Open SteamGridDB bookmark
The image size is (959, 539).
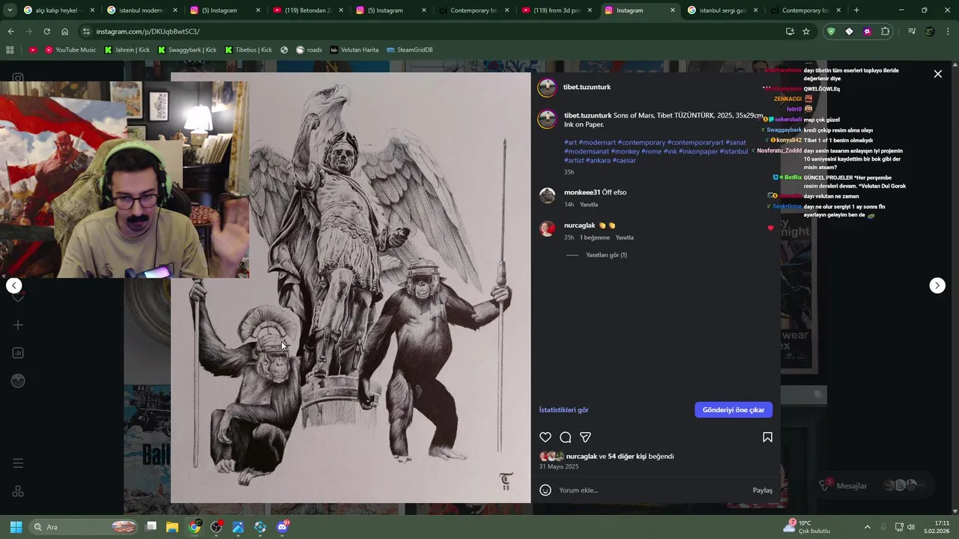coord(409,49)
